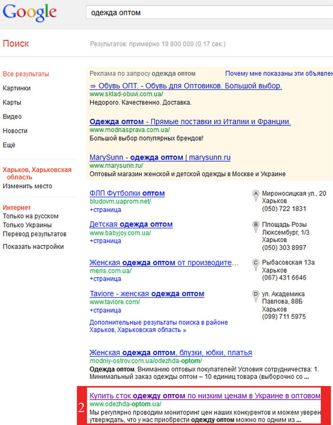Screen dimensions: 333x425
Task: Open the Картинки search category
Action: [17, 88]
